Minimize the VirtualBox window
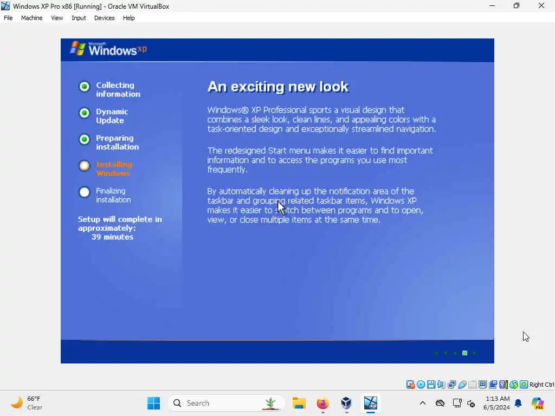Screen dimensions: 555x416 click(492, 5)
